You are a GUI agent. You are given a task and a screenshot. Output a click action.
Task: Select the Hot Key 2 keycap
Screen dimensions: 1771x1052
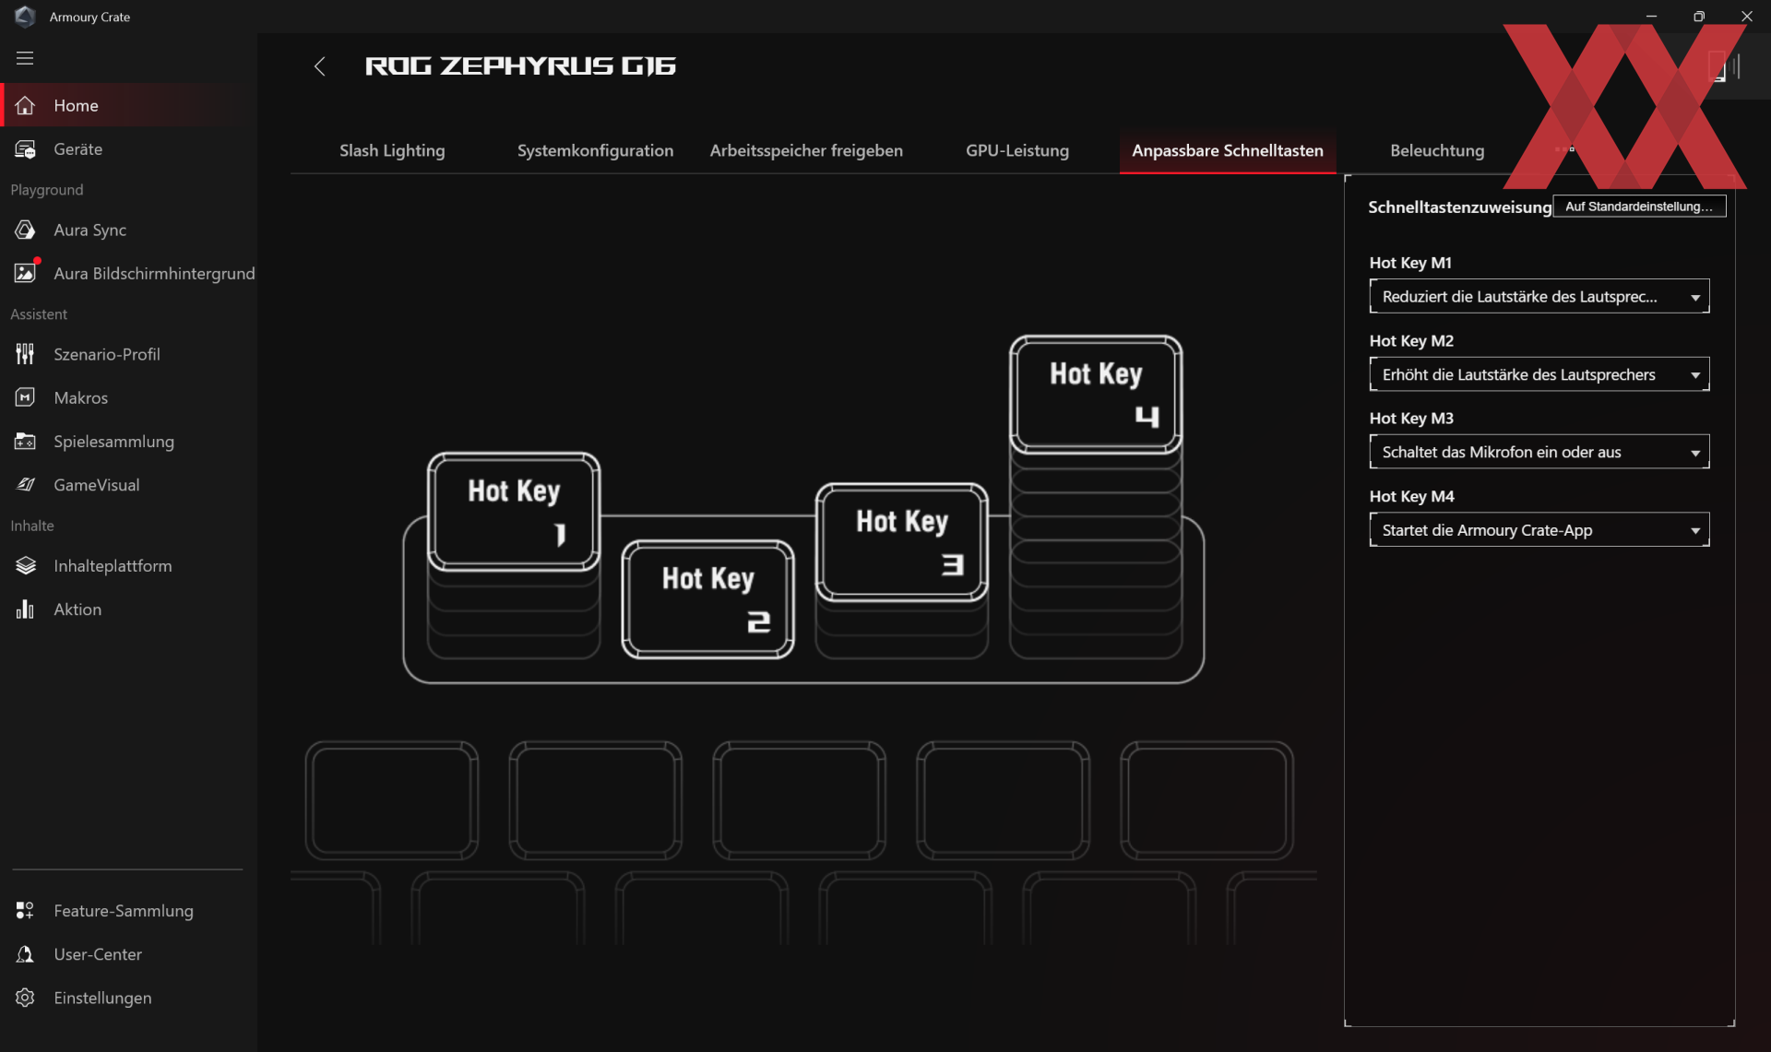[x=707, y=599]
